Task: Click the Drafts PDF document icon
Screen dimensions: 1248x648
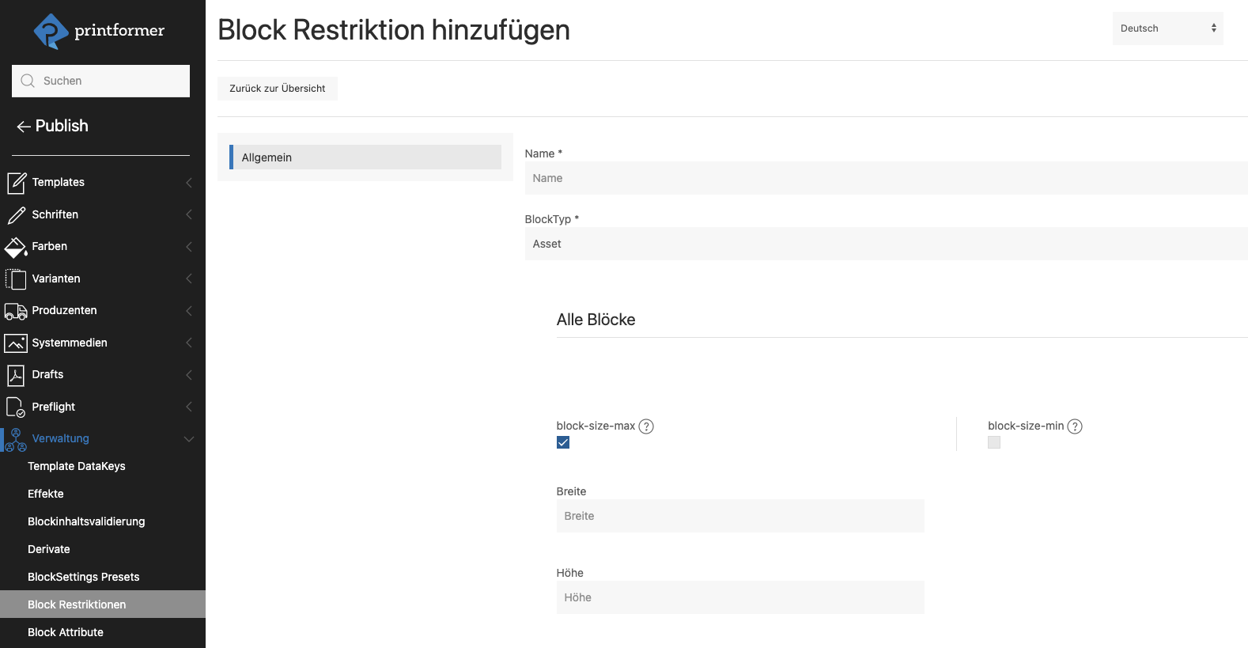Action: [x=16, y=375]
